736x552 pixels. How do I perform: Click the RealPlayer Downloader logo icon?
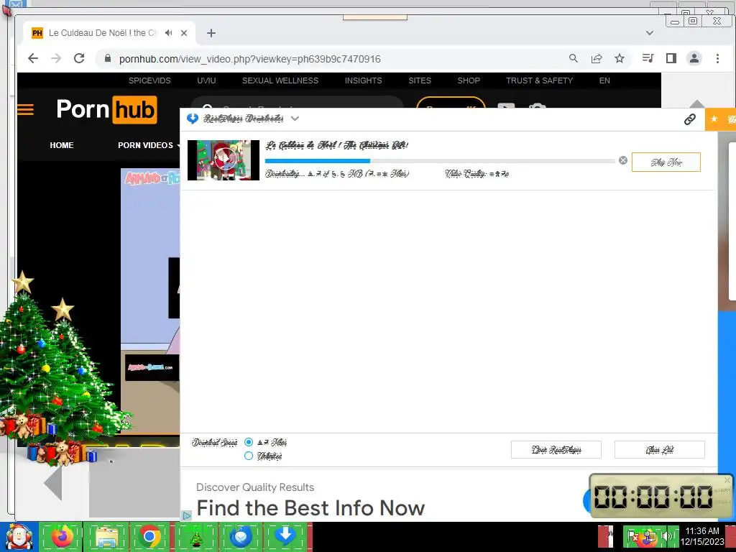(193, 119)
